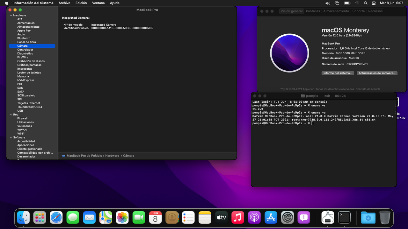Click the macOS Monterey logo image
The width and height of the screenshot is (408, 229).
(289, 53)
